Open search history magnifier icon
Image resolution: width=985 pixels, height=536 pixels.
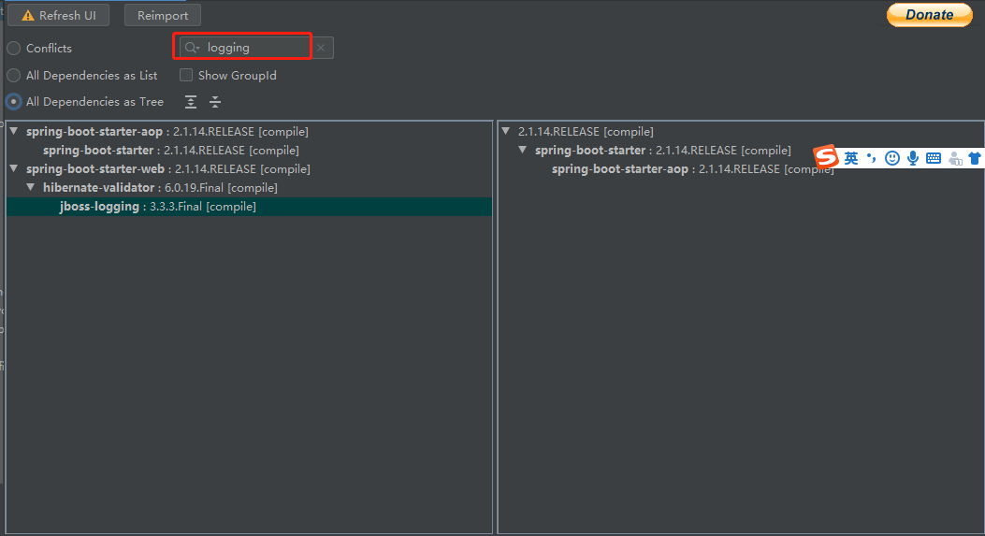[x=192, y=48]
